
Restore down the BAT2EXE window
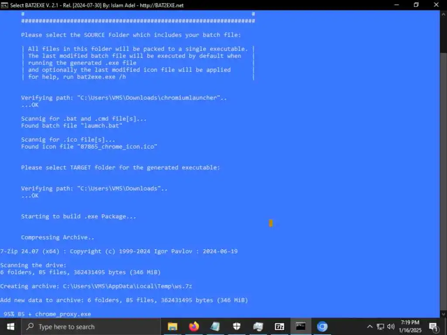point(416,5)
